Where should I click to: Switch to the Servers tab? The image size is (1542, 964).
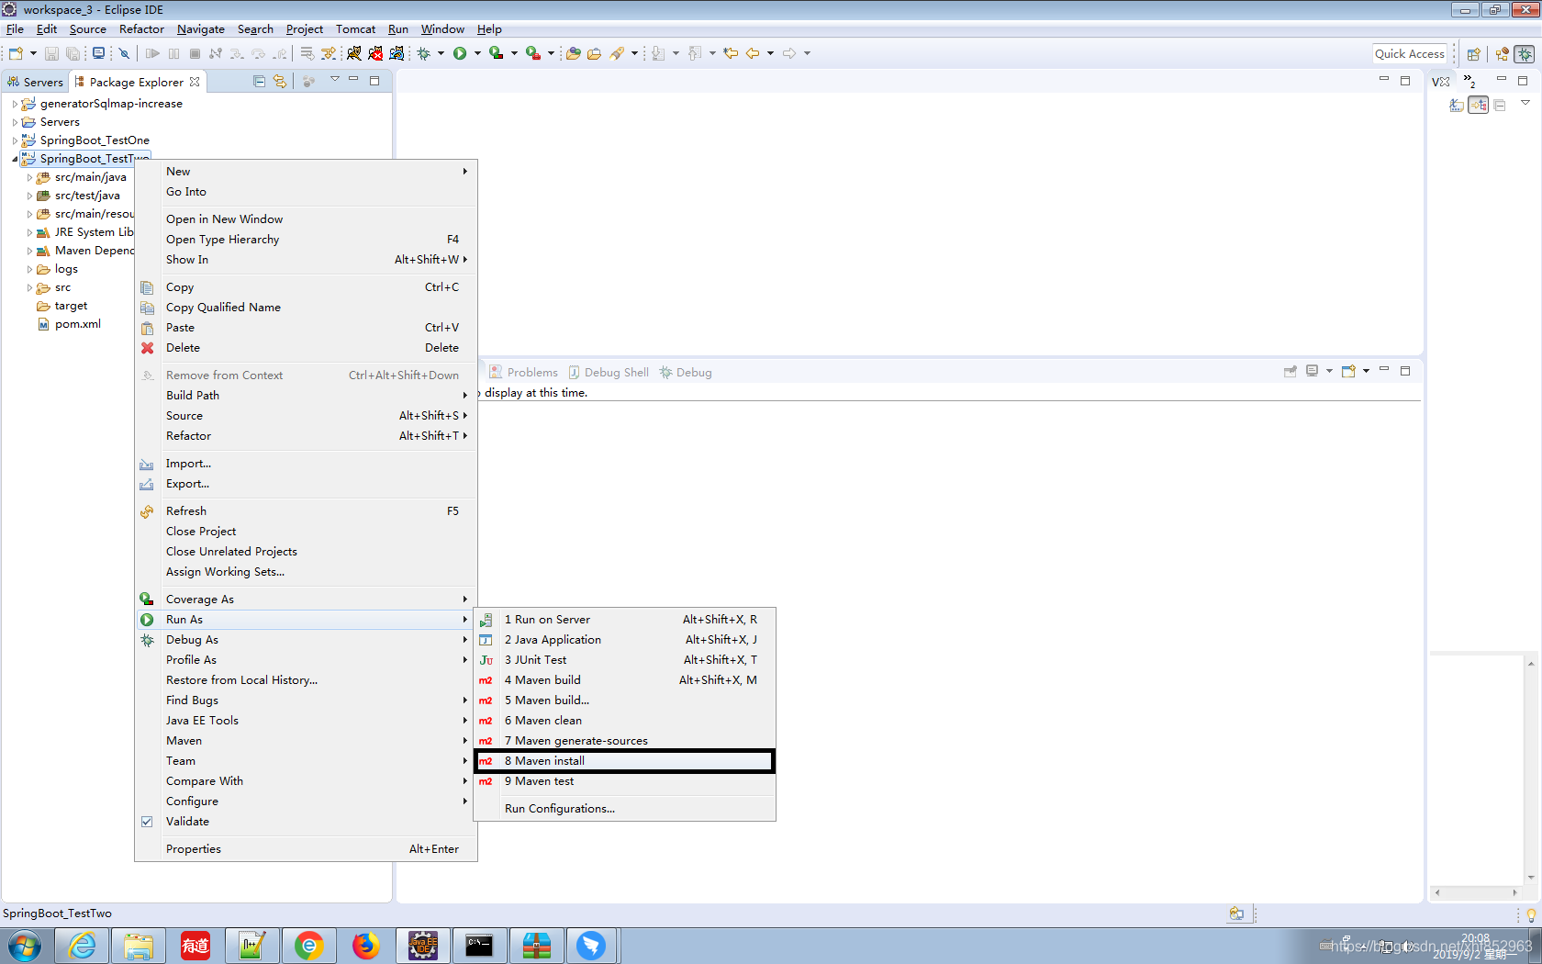coord(35,82)
